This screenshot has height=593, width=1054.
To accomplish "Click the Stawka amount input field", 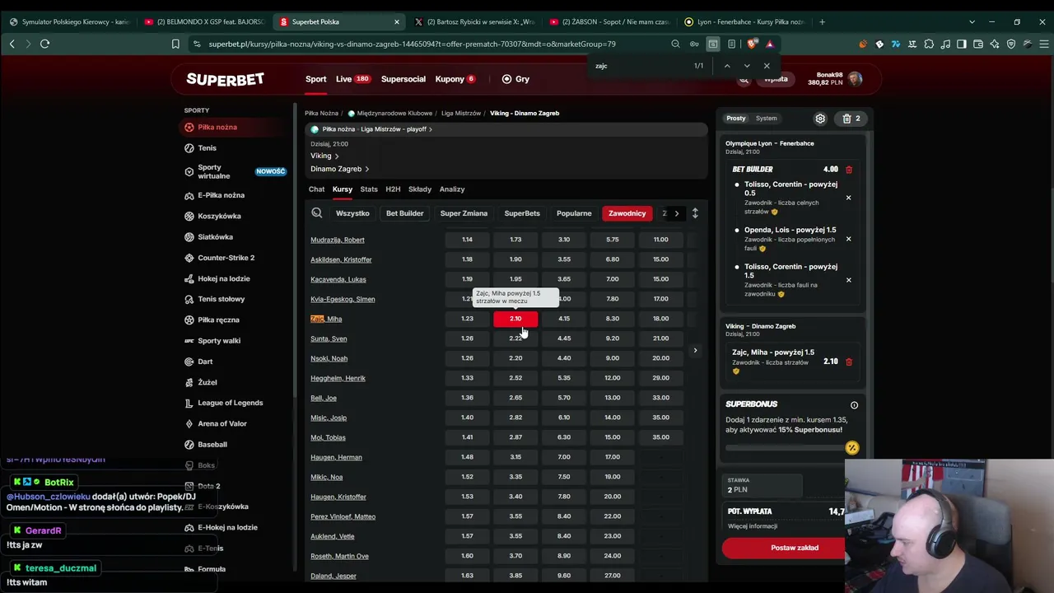I will pos(763,485).
